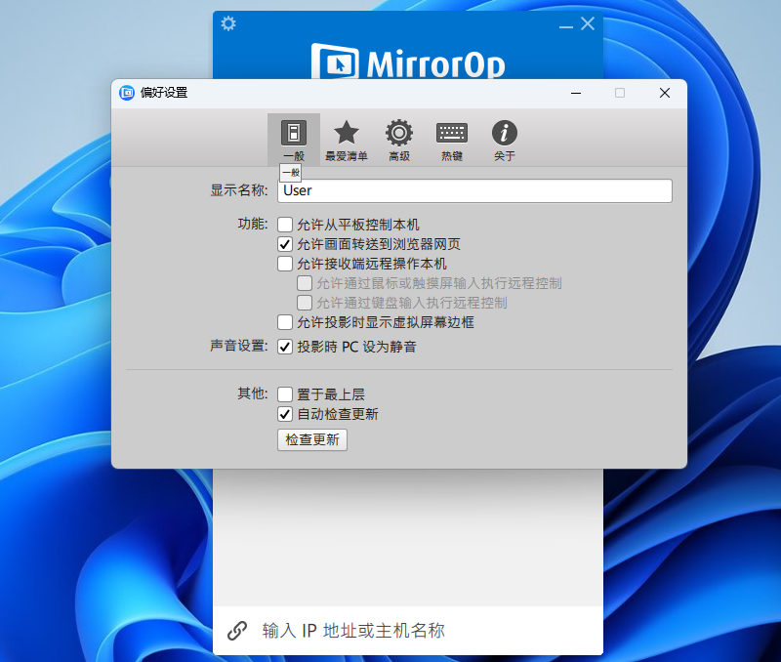Image resolution: width=781 pixels, height=662 pixels.
Task: Enable 允许投影时显示虚拟屏幕边框 checkbox
Action: (x=285, y=322)
